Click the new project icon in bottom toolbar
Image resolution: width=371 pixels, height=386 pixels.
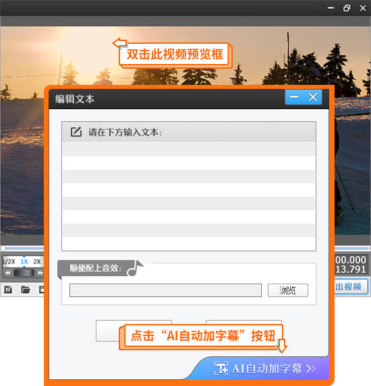(x=8, y=290)
